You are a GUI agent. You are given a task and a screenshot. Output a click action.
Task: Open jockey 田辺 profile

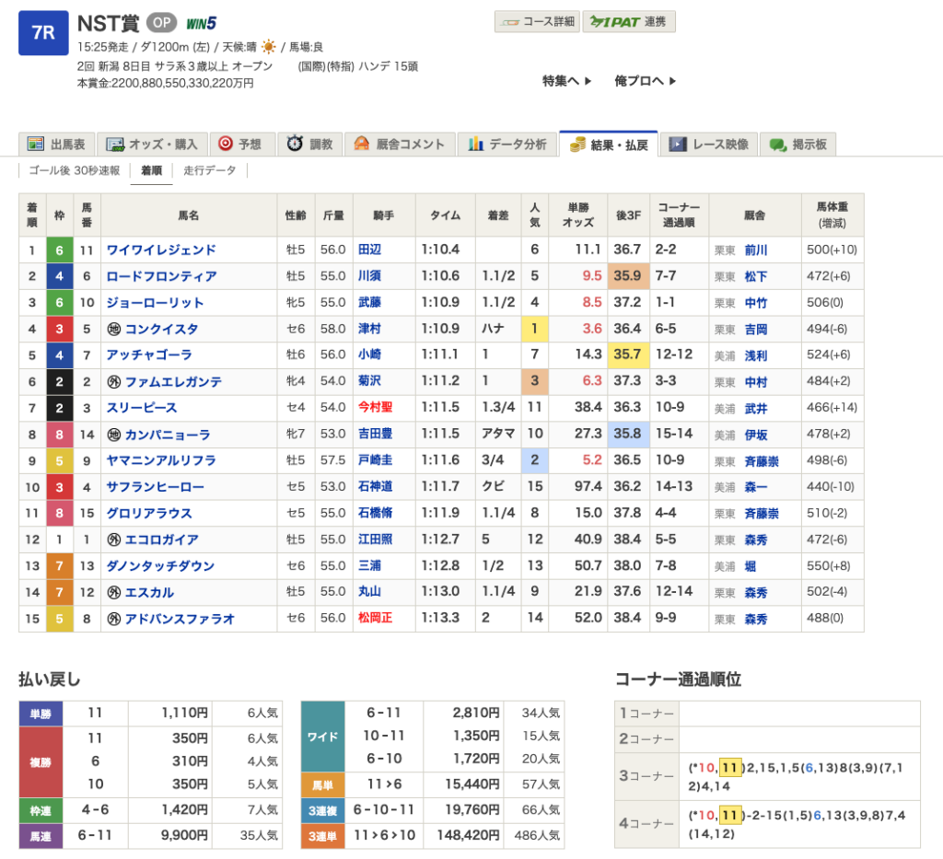click(x=370, y=250)
